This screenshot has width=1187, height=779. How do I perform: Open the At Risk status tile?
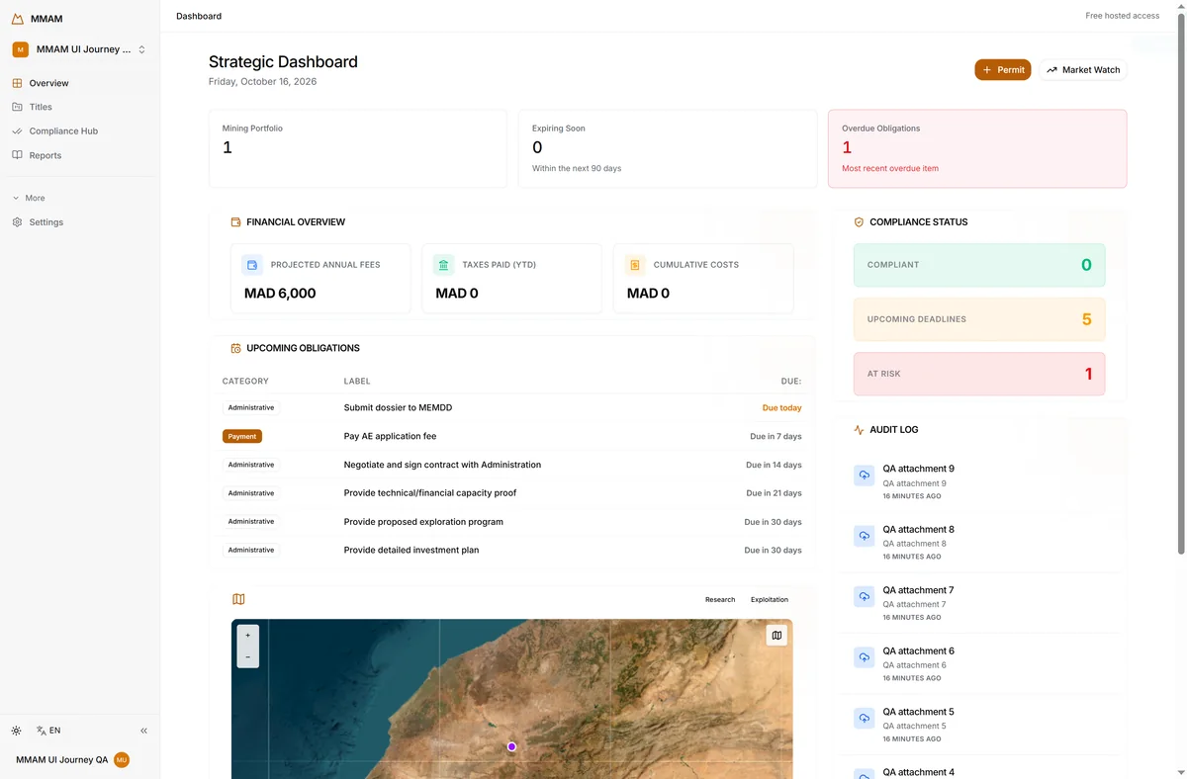pos(979,374)
